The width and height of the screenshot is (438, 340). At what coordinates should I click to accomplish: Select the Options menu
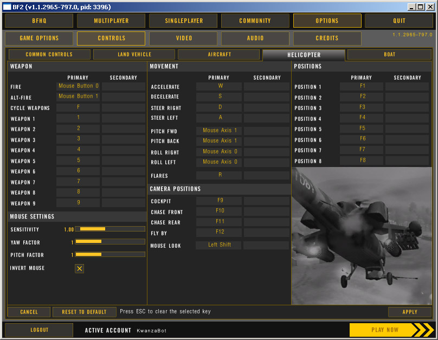click(327, 21)
